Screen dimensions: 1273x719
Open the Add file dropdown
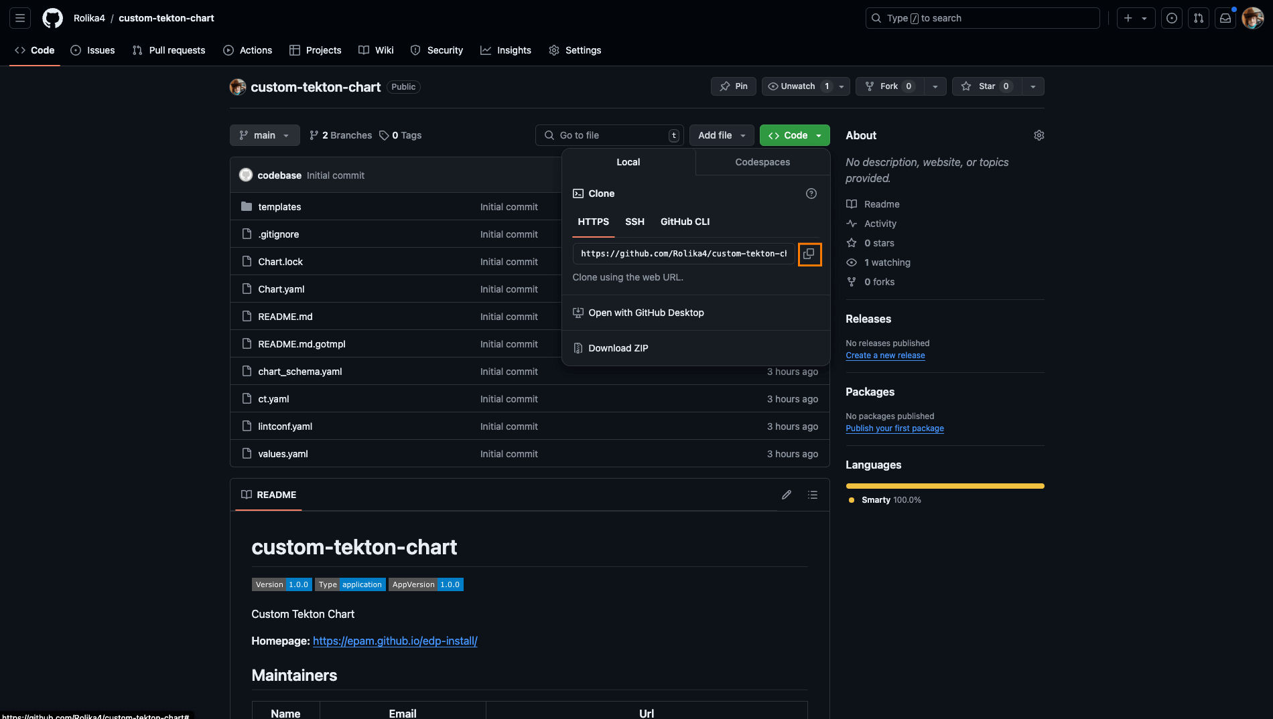click(721, 135)
